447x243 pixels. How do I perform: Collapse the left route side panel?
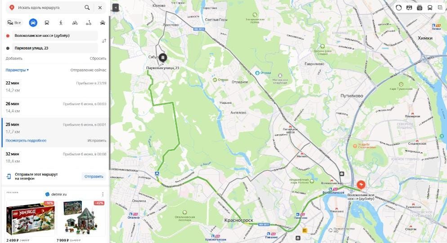[x=116, y=8]
